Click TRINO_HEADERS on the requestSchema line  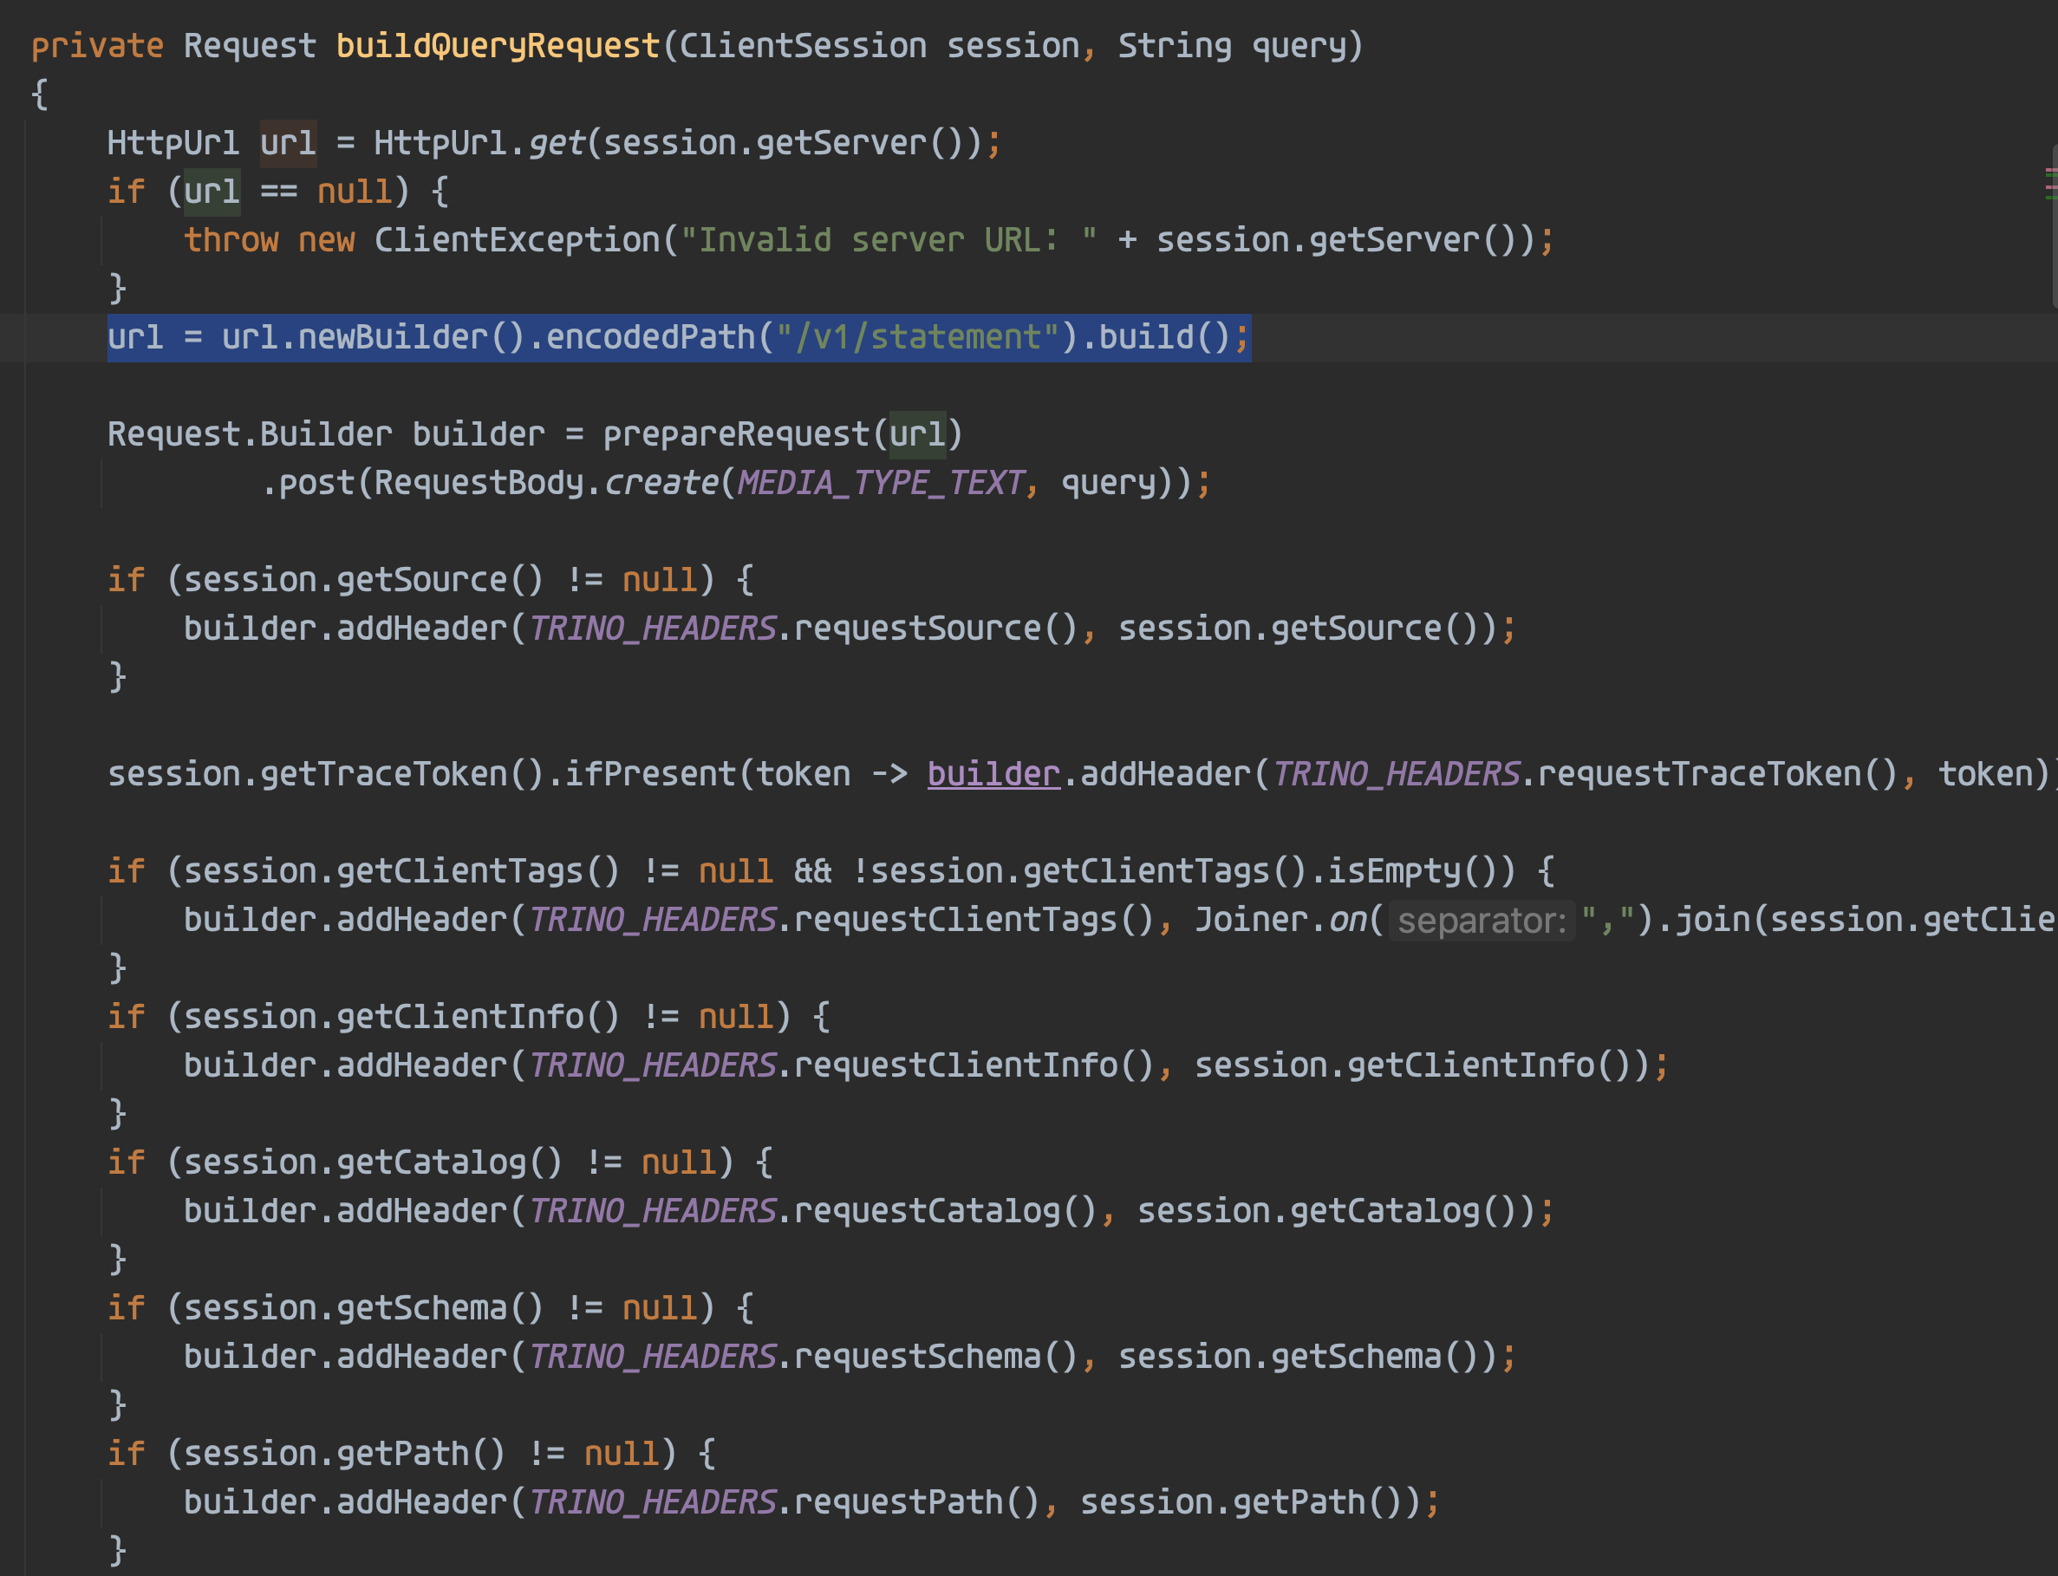pos(652,1357)
